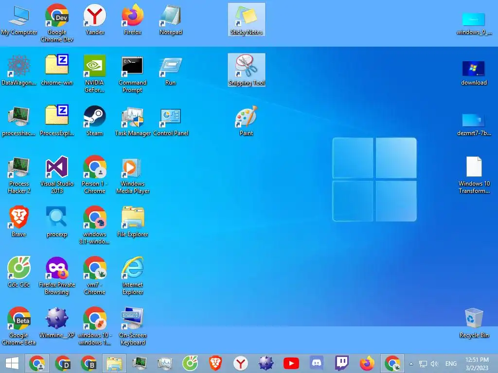Open windows 8.1-windo... Chrome shortcut

(x=95, y=225)
